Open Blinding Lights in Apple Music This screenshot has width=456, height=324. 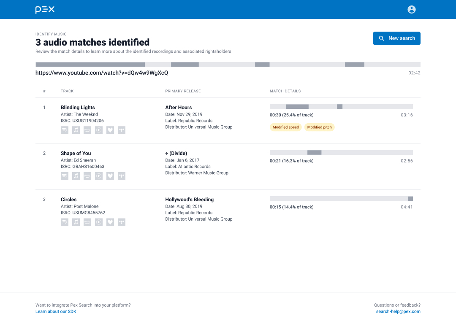point(76,130)
